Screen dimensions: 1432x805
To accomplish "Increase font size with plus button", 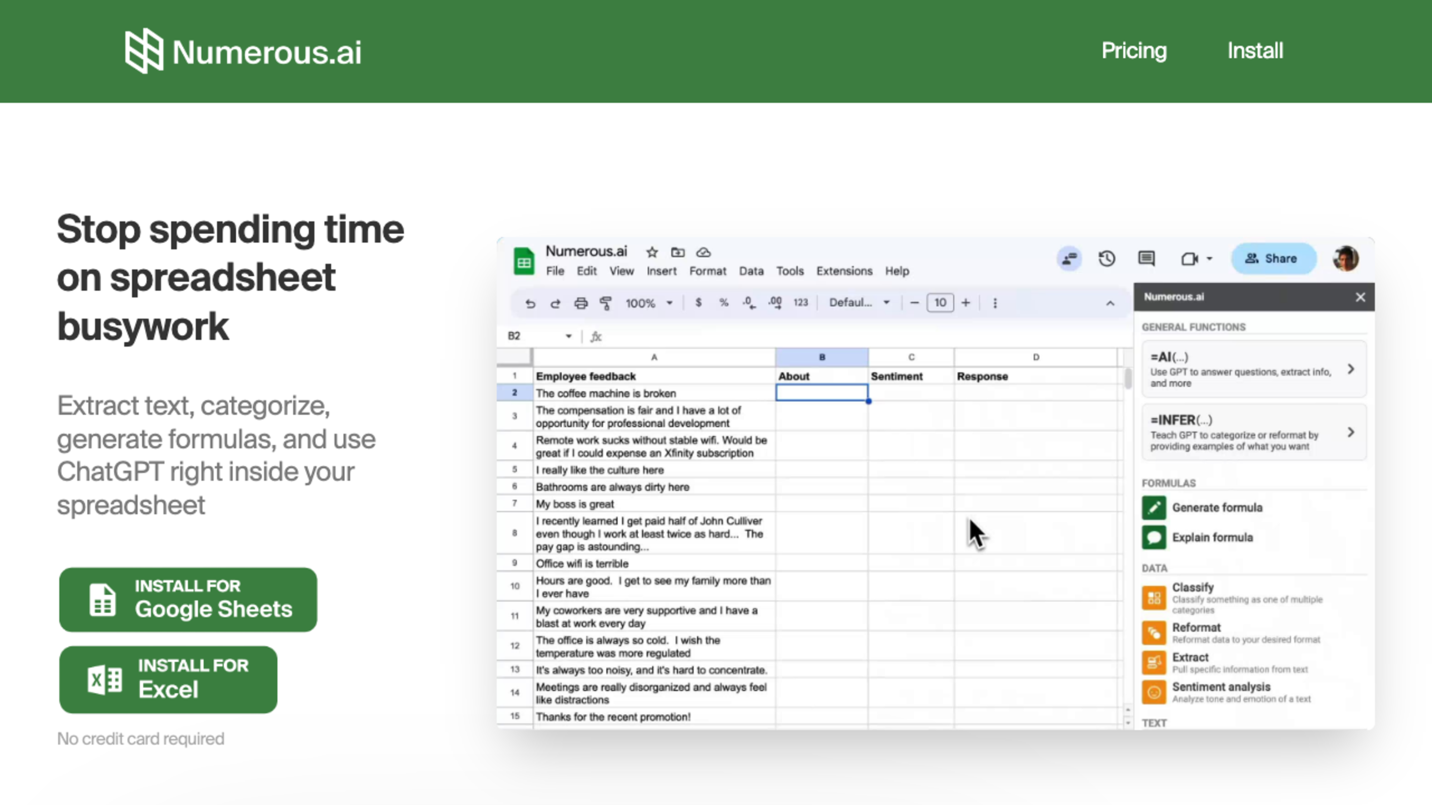I will click(966, 303).
